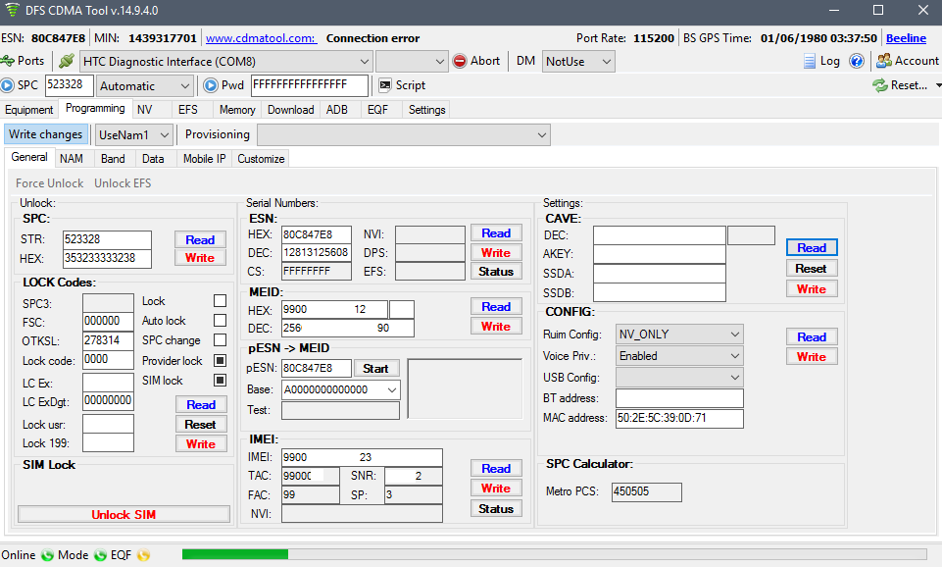
Task: Click the SPC STR input field
Action: pos(107,239)
